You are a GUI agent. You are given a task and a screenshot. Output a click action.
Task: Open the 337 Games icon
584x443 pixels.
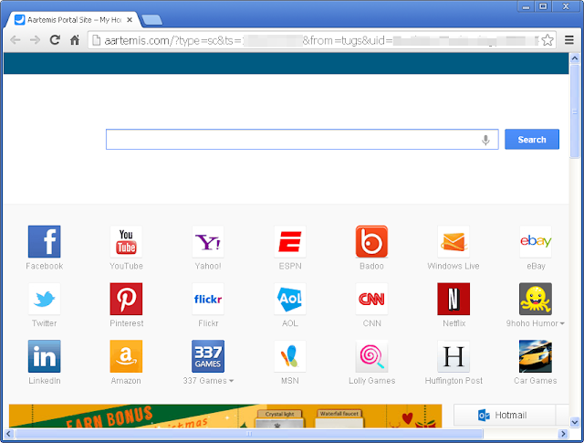(208, 356)
